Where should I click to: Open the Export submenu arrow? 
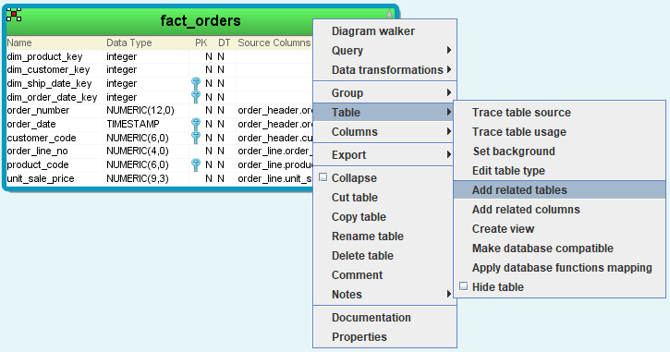pyautogui.click(x=448, y=154)
